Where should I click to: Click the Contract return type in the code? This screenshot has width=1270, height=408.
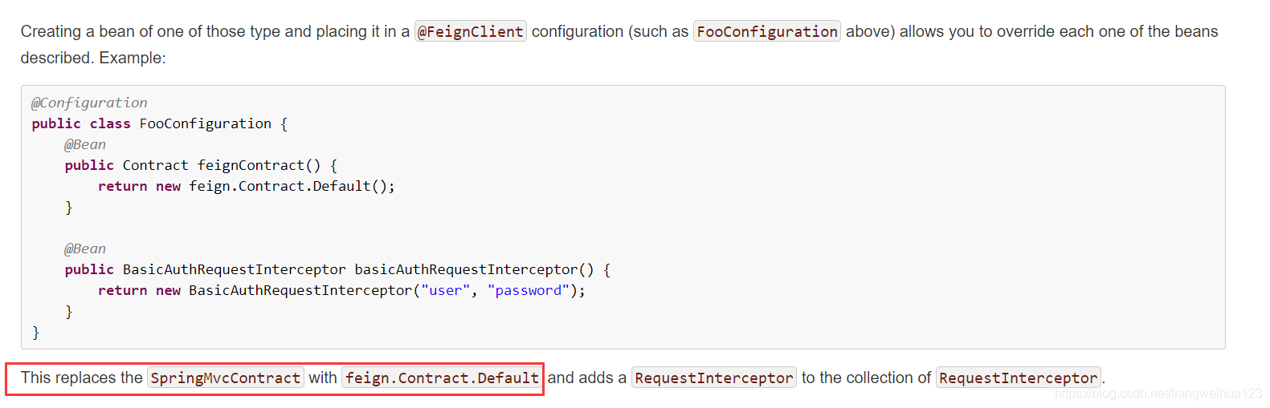[155, 165]
